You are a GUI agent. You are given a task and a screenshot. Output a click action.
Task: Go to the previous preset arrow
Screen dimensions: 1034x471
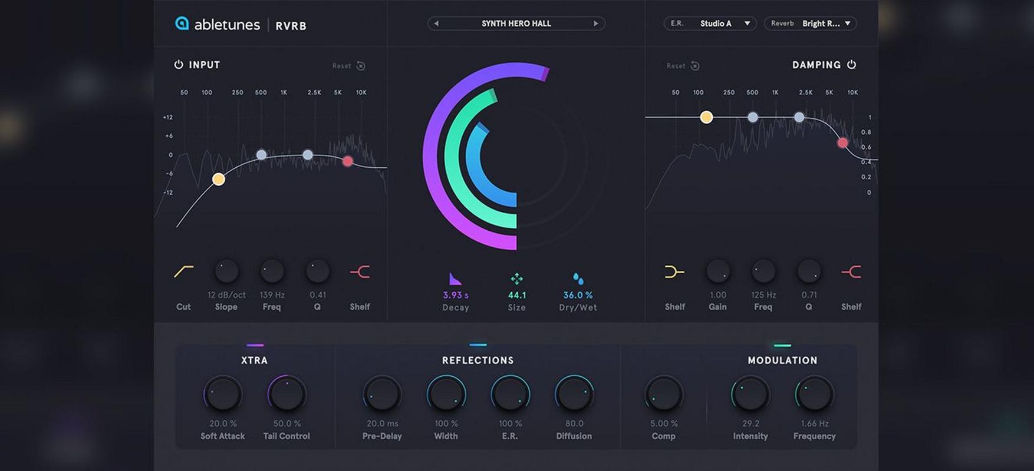coord(436,24)
